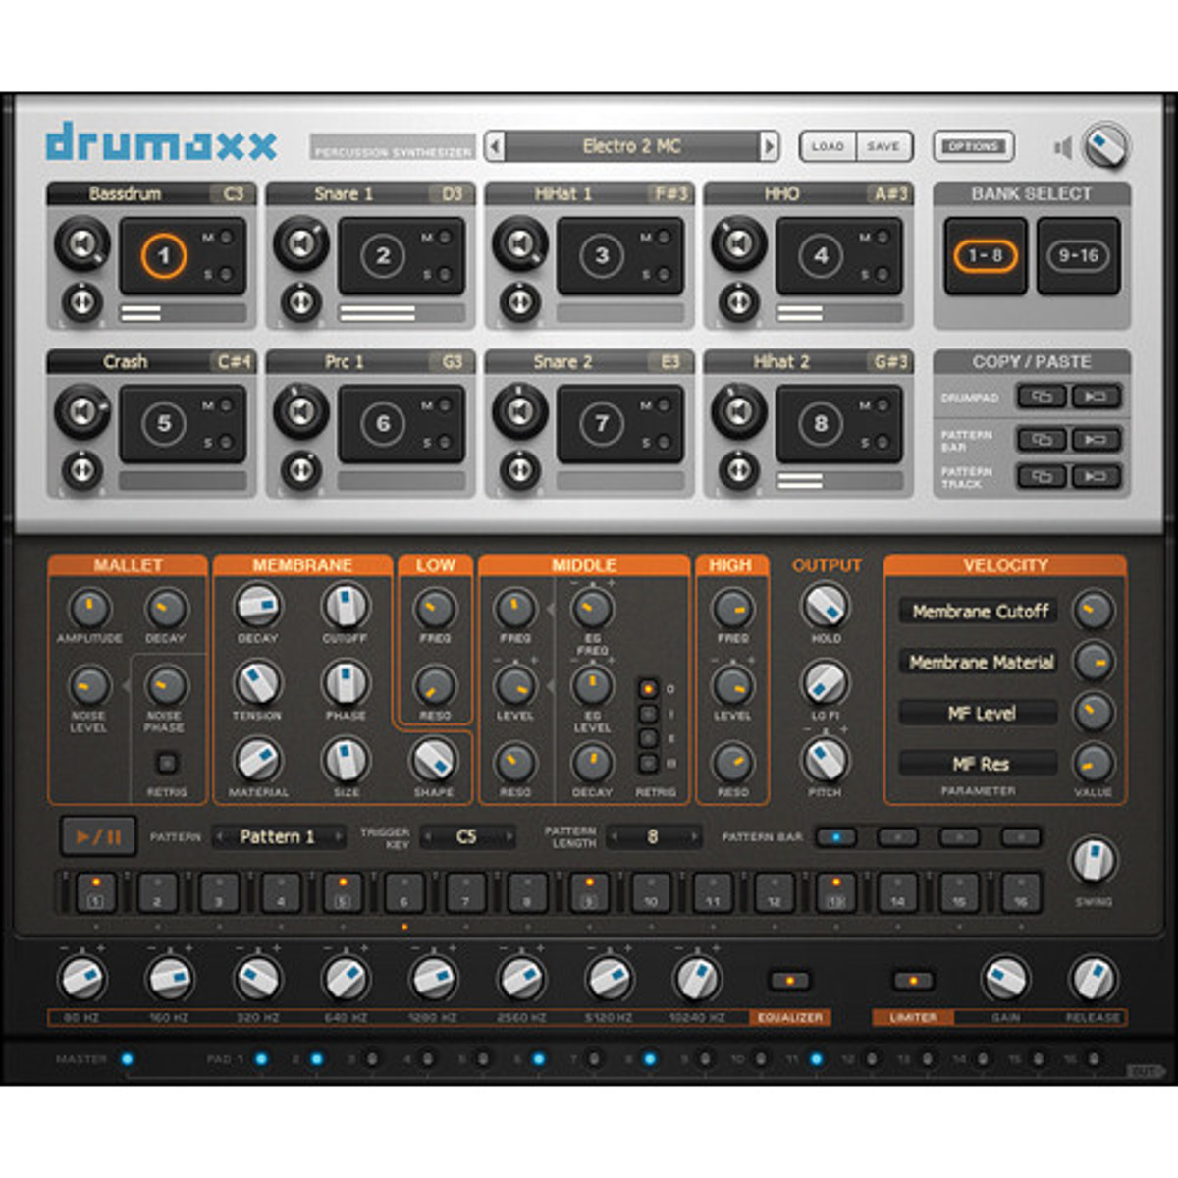Click the Crash pan knob
Image resolution: width=1178 pixels, height=1178 pixels.
coord(82,470)
